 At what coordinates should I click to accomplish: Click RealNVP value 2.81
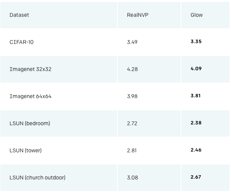pos(132,150)
